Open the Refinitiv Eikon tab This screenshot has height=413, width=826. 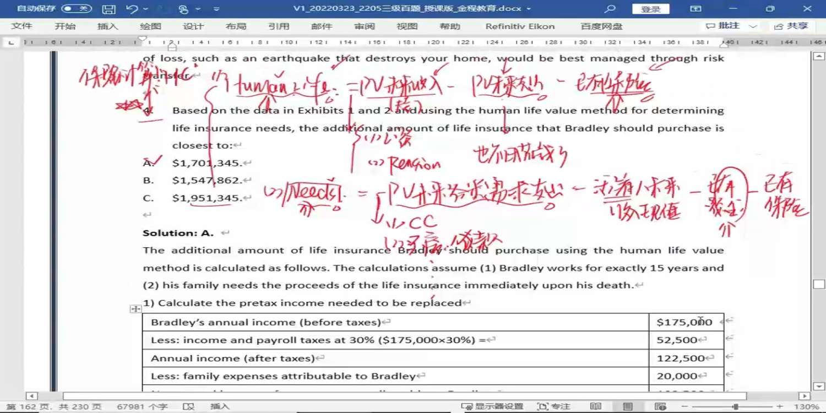click(x=520, y=26)
